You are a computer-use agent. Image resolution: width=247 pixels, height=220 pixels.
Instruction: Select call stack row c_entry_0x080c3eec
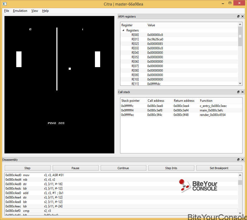[x=181, y=106]
